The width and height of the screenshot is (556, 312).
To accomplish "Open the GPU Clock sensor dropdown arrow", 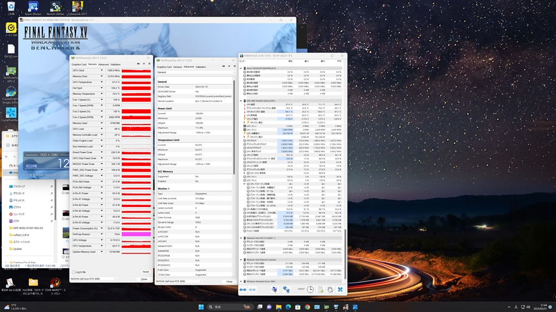I will coord(101,70).
